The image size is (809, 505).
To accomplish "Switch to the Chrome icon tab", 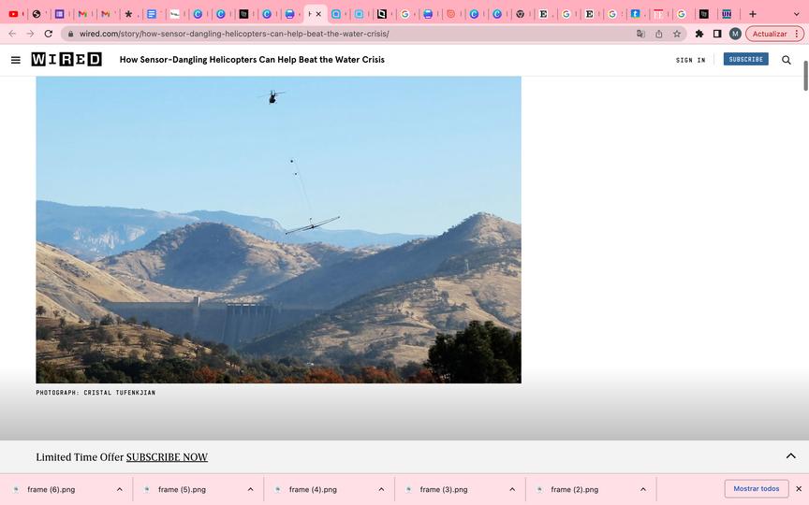I will (520, 14).
